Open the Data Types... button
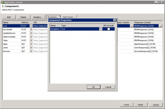Image resolution: width=165 pixels, height=109 pixels. [x=69, y=17]
